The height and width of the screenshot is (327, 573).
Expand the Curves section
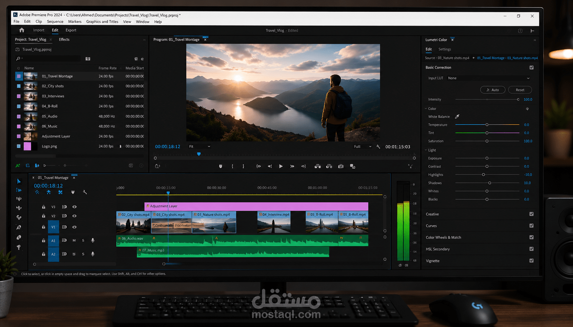pos(431,226)
